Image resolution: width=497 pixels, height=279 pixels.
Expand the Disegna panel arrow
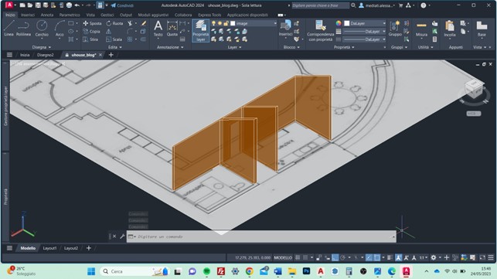(49, 47)
